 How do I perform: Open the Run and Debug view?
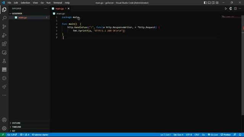pos(4,35)
